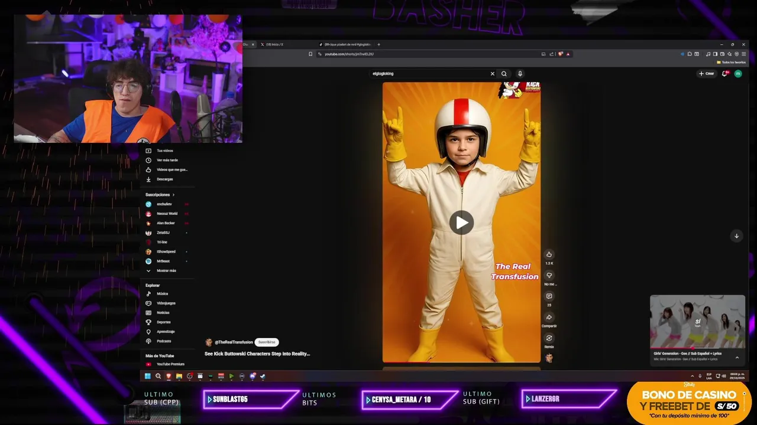Open the browser main menu
This screenshot has height=425, width=757.
tap(743, 54)
